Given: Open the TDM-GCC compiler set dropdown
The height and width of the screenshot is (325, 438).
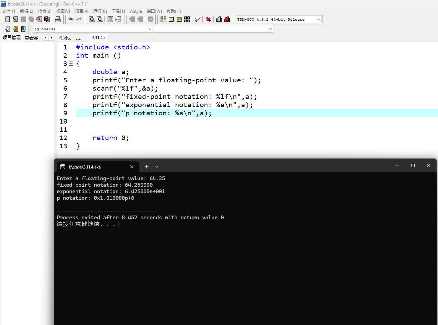Looking at the screenshot, I should 279,20.
